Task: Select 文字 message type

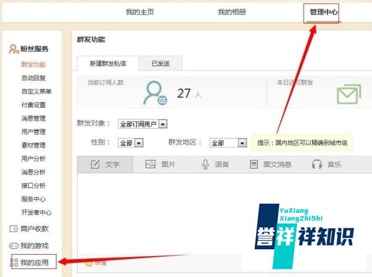Action: coord(105,164)
